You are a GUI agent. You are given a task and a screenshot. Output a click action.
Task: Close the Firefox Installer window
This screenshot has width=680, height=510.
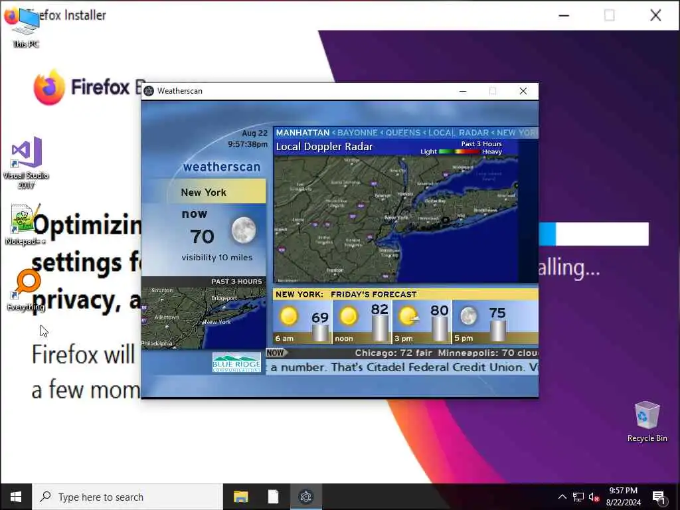pyautogui.click(x=655, y=15)
